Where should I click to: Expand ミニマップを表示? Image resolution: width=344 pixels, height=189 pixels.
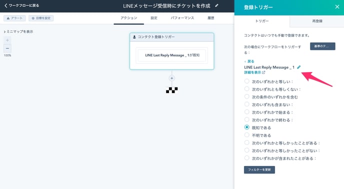[x=18, y=31]
